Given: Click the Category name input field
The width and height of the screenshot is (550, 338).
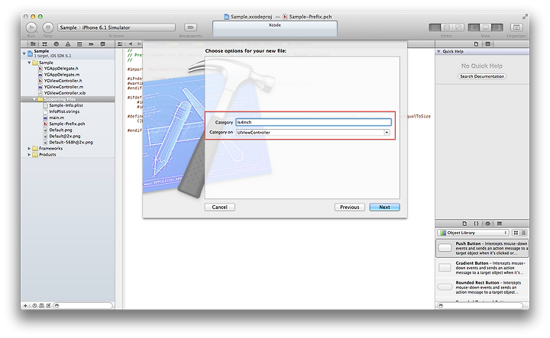Looking at the screenshot, I should pos(314,122).
